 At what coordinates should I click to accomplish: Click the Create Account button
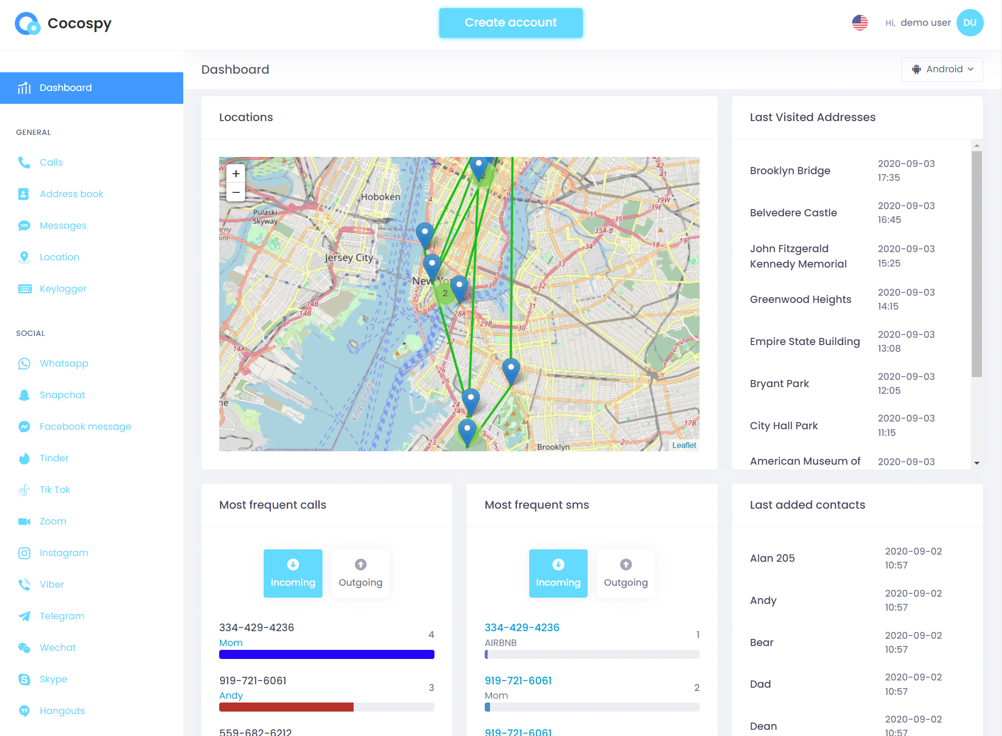coord(511,22)
